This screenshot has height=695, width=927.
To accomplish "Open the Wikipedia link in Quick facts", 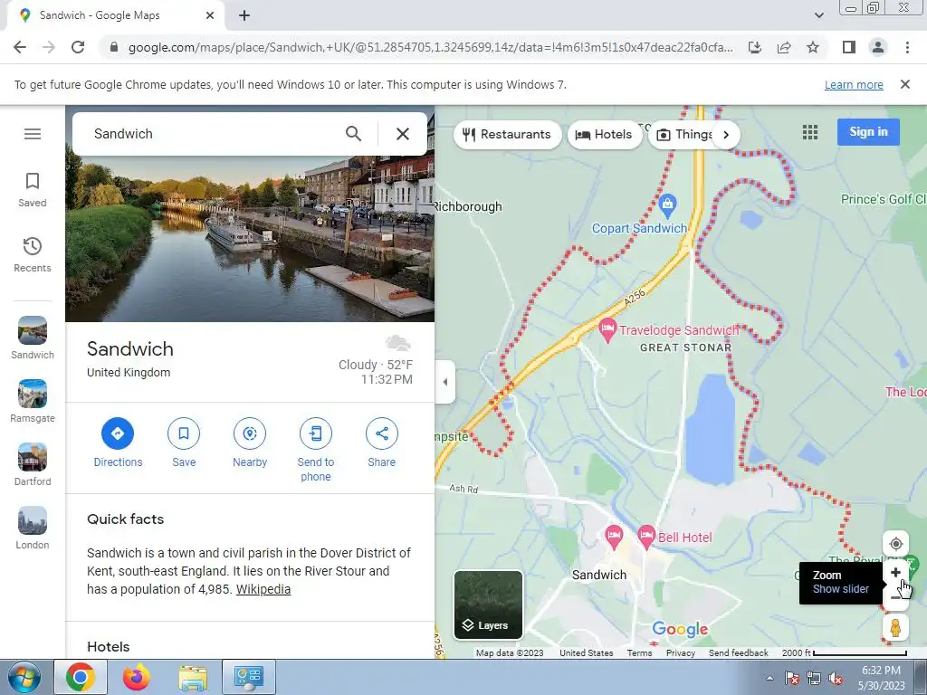I will (263, 589).
